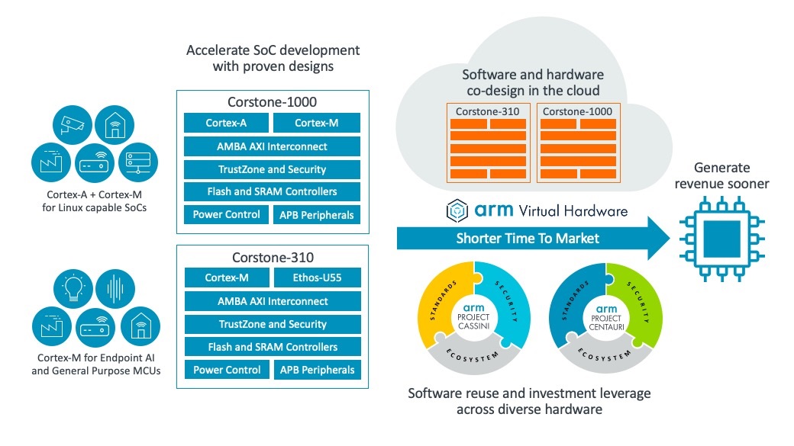Screen dimensions: 794x446
Task: Select the processor chip icon
Action: tap(721, 239)
